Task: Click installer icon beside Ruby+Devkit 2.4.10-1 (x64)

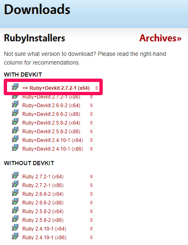Action: coord(15,139)
